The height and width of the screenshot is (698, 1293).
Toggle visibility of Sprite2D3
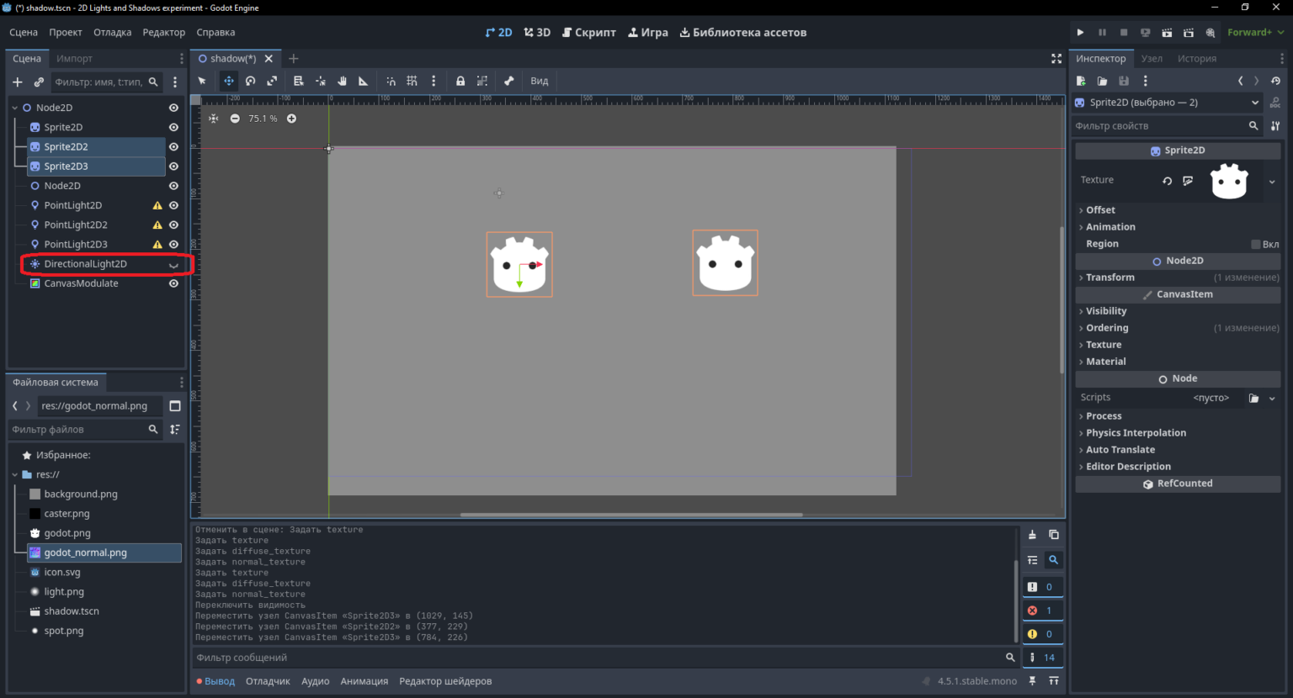pyautogui.click(x=173, y=166)
